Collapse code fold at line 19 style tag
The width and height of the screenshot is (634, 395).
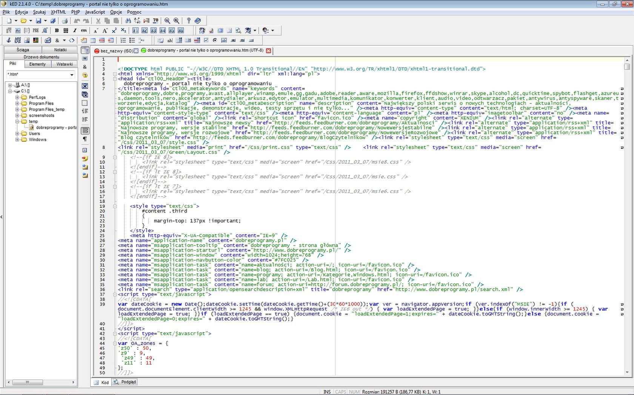115,206
